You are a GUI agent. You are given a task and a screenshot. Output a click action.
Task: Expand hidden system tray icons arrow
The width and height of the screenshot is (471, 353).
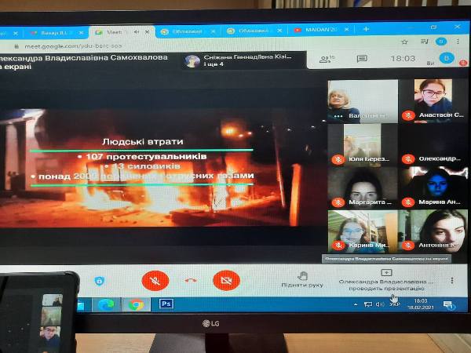[x=356, y=304]
